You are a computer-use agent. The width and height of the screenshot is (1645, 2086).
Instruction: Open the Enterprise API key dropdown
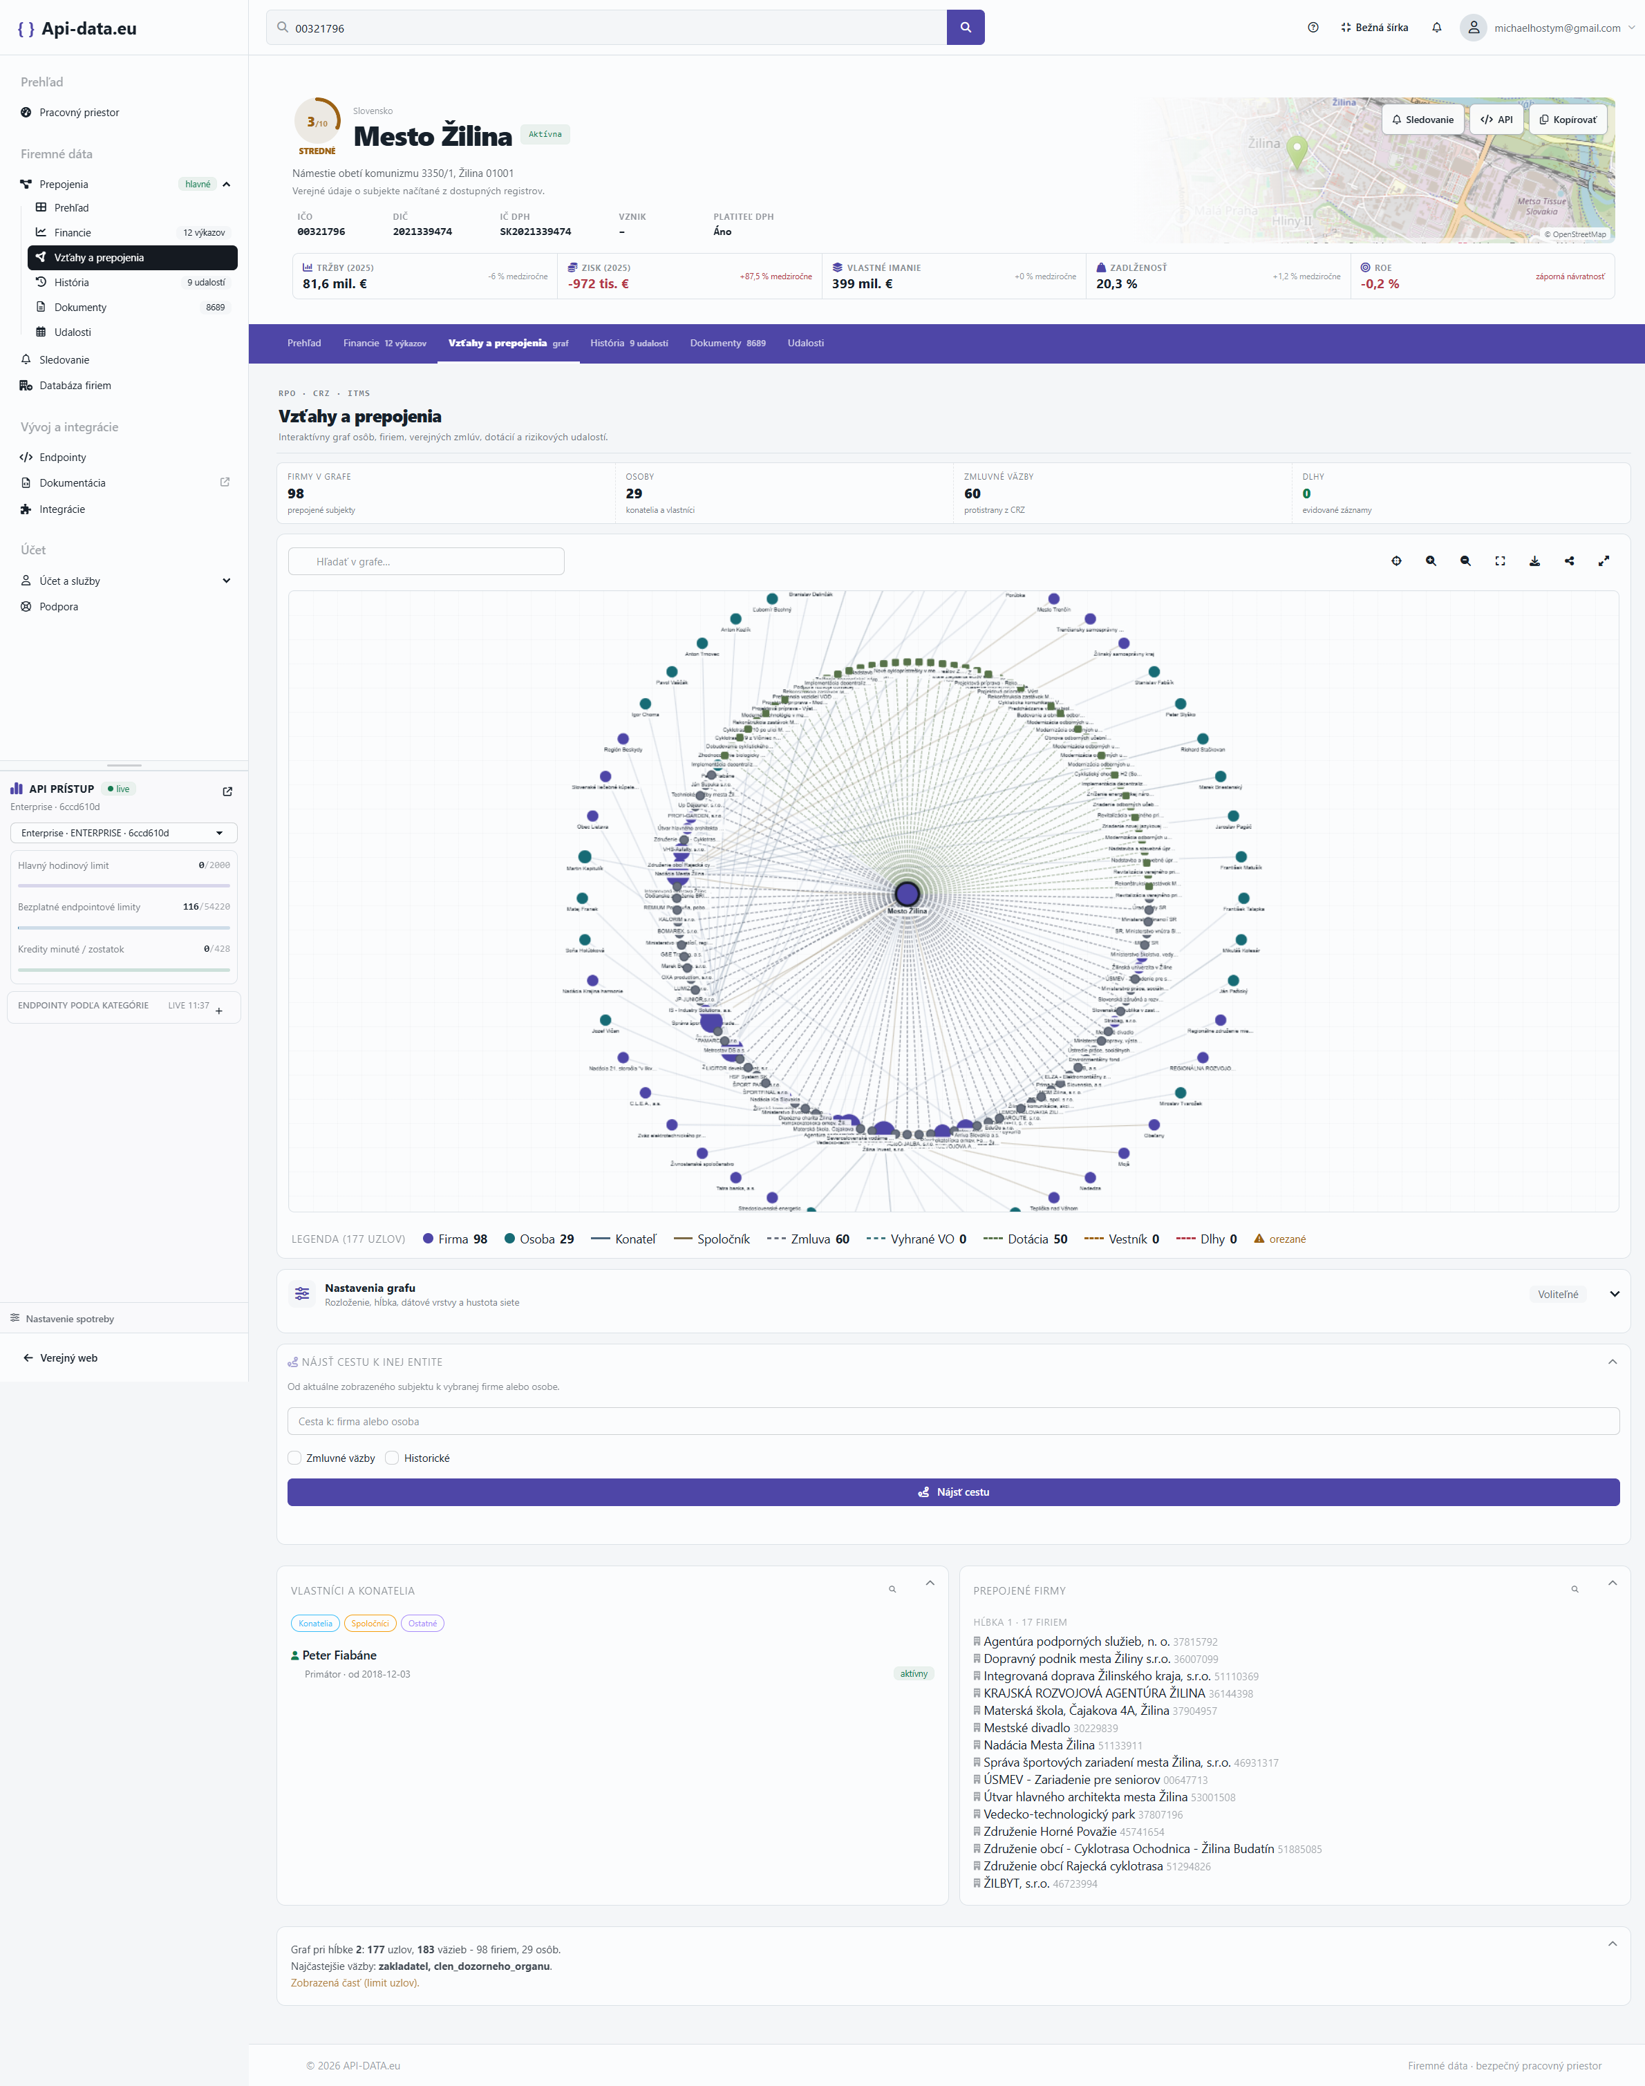click(x=123, y=833)
